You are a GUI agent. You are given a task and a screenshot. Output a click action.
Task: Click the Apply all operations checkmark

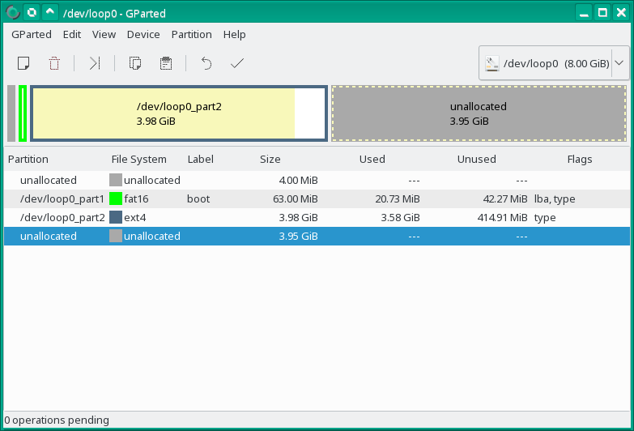click(x=237, y=63)
